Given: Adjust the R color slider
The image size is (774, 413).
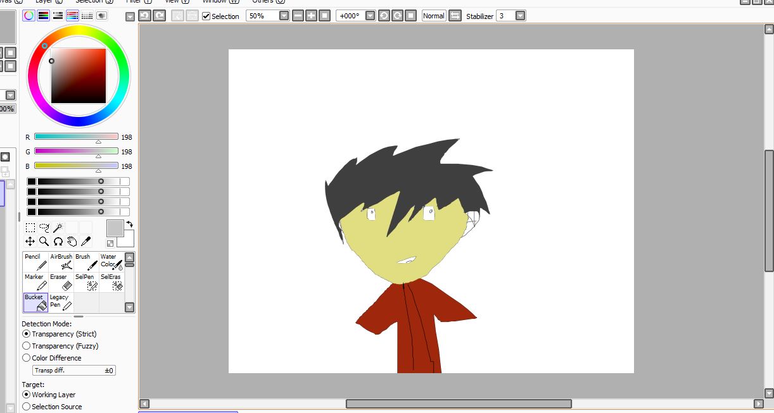Looking at the screenshot, I should (76, 137).
